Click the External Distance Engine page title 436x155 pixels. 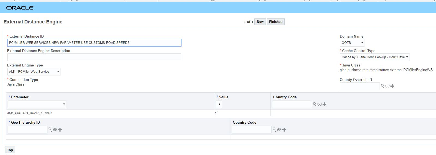coord(33,22)
